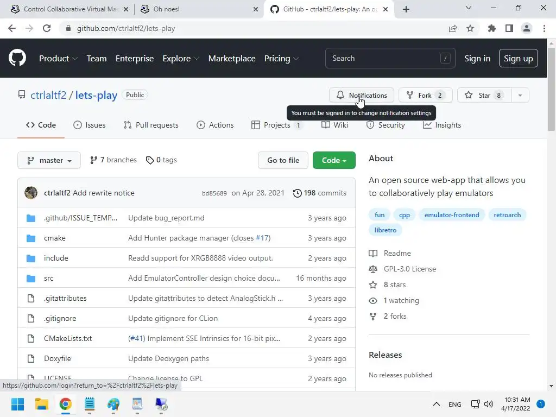Open Chrome profile avatar icon

tap(527, 28)
